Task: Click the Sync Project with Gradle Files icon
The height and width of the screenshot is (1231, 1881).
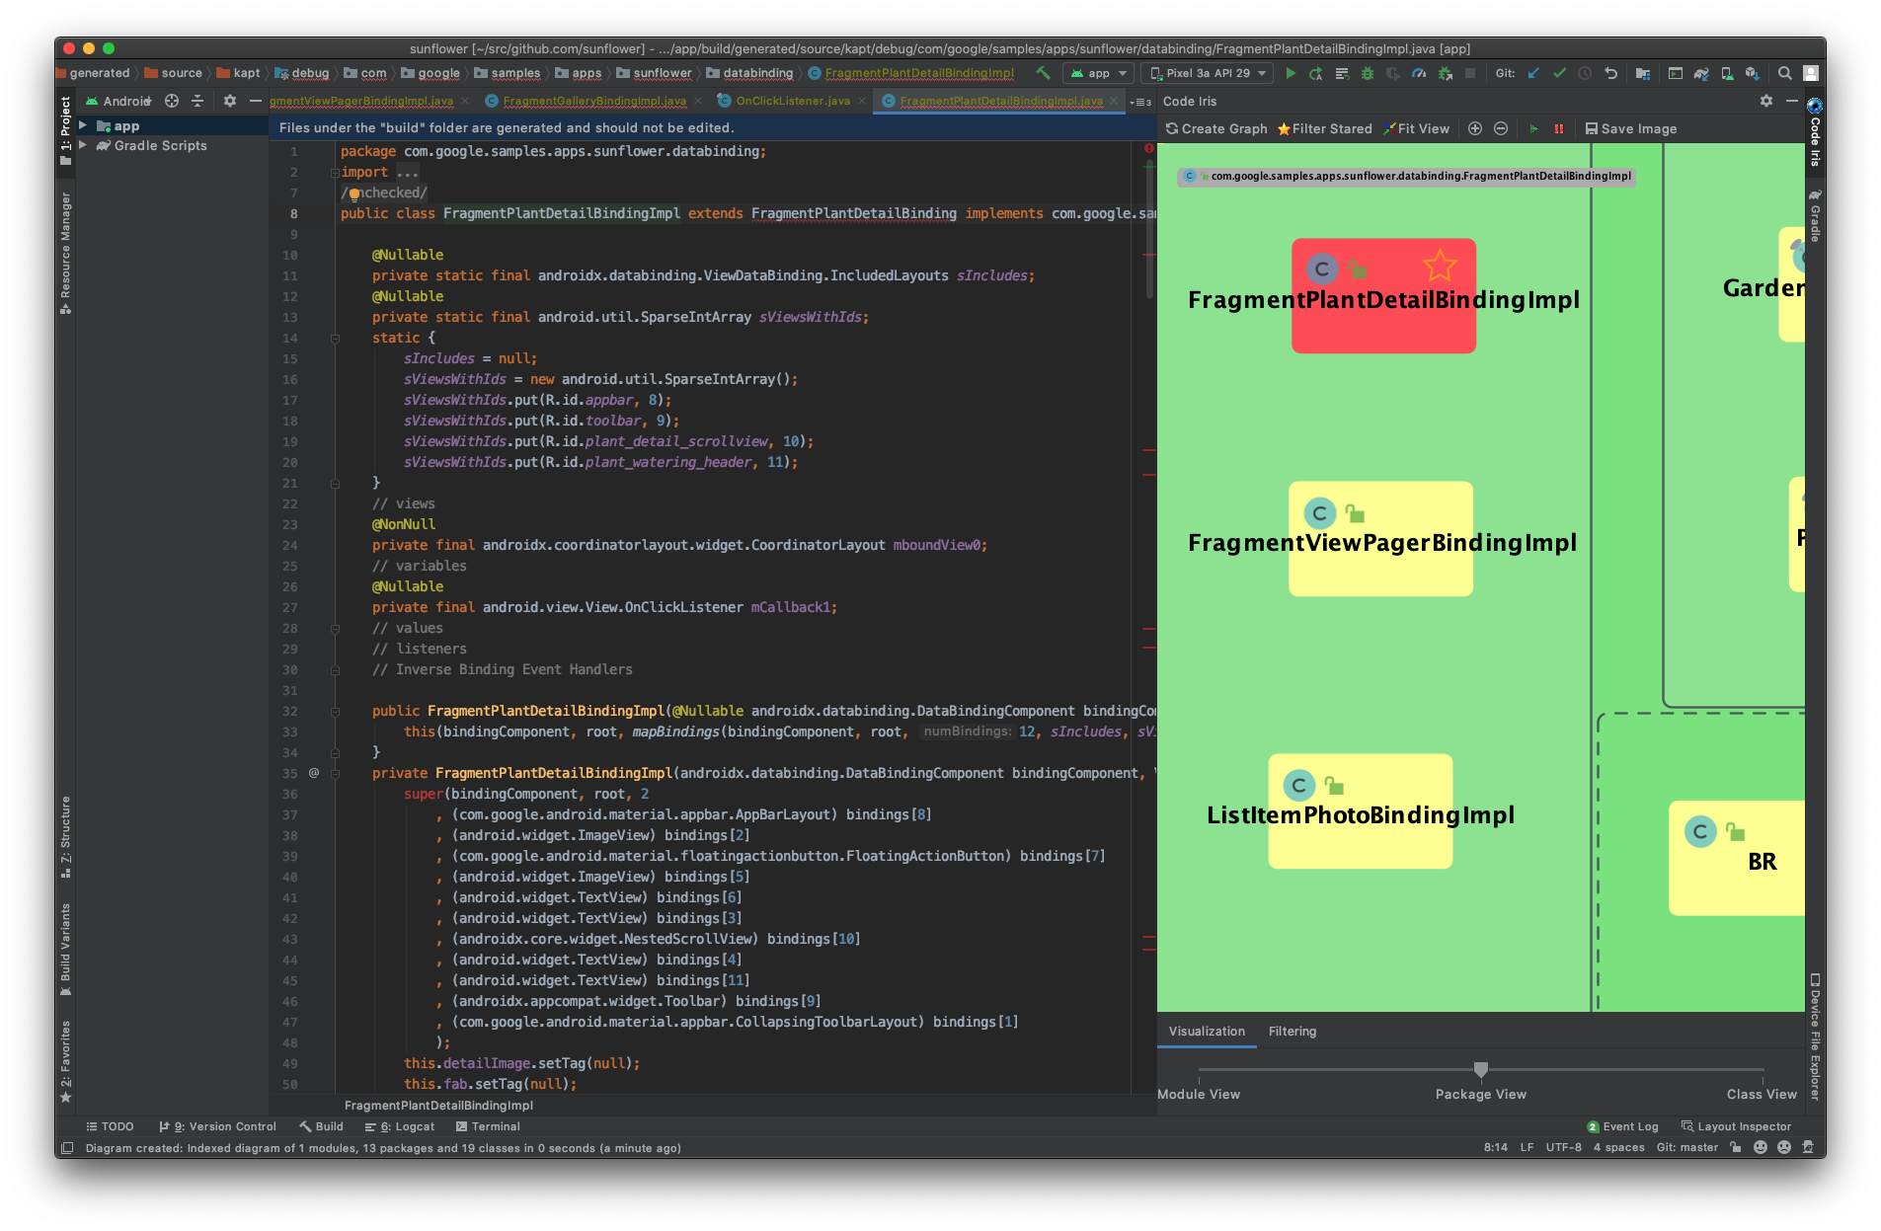Action: (x=1701, y=73)
